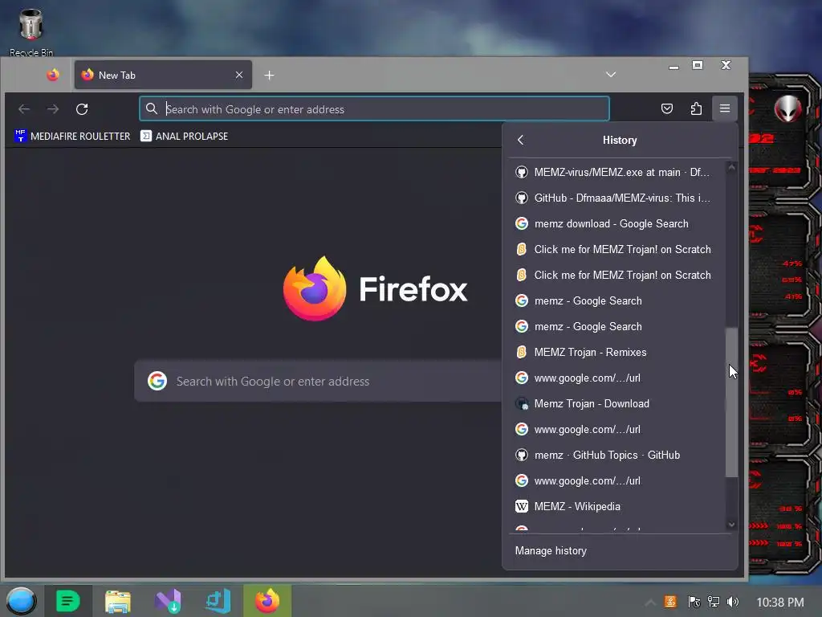
Task: Go forward with the toolbar forward arrow
Action: coord(53,109)
